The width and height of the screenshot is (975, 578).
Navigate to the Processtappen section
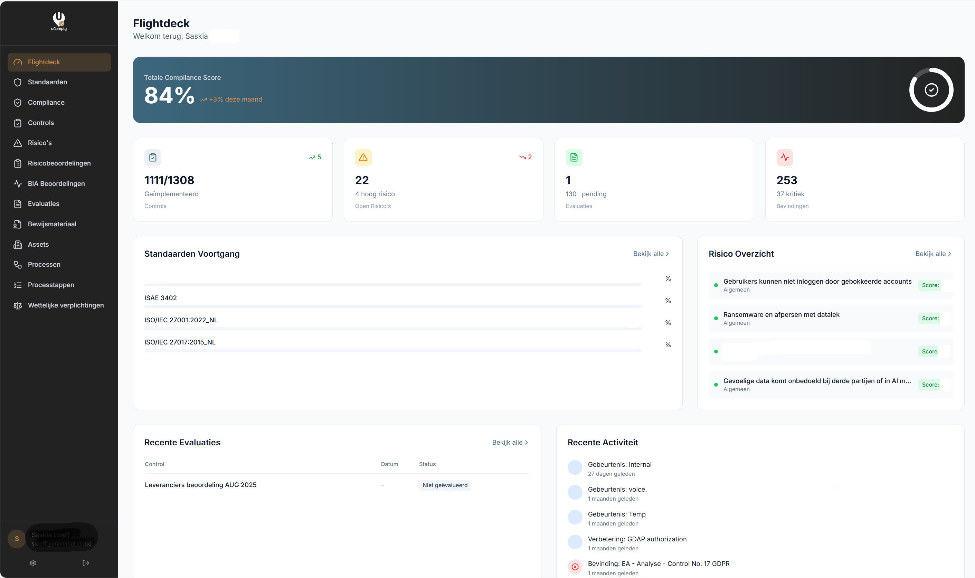click(x=18, y=285)
